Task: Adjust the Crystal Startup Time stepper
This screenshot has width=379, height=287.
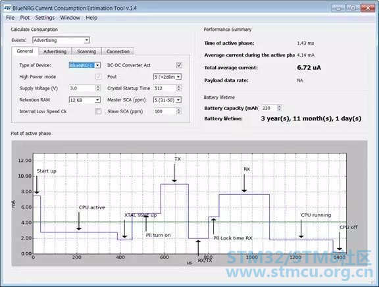Action: click(x=178, y=88)
